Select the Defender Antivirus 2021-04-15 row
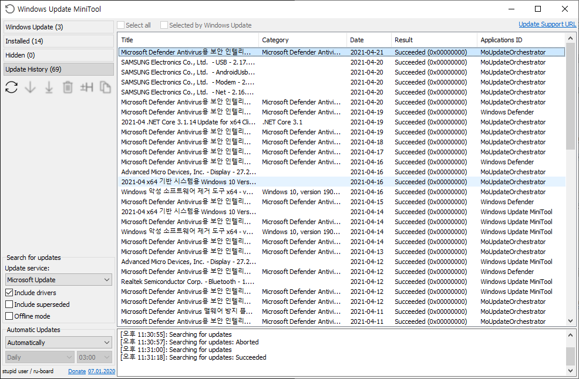This screenshot has width=579, height=379. click(342, 202)
